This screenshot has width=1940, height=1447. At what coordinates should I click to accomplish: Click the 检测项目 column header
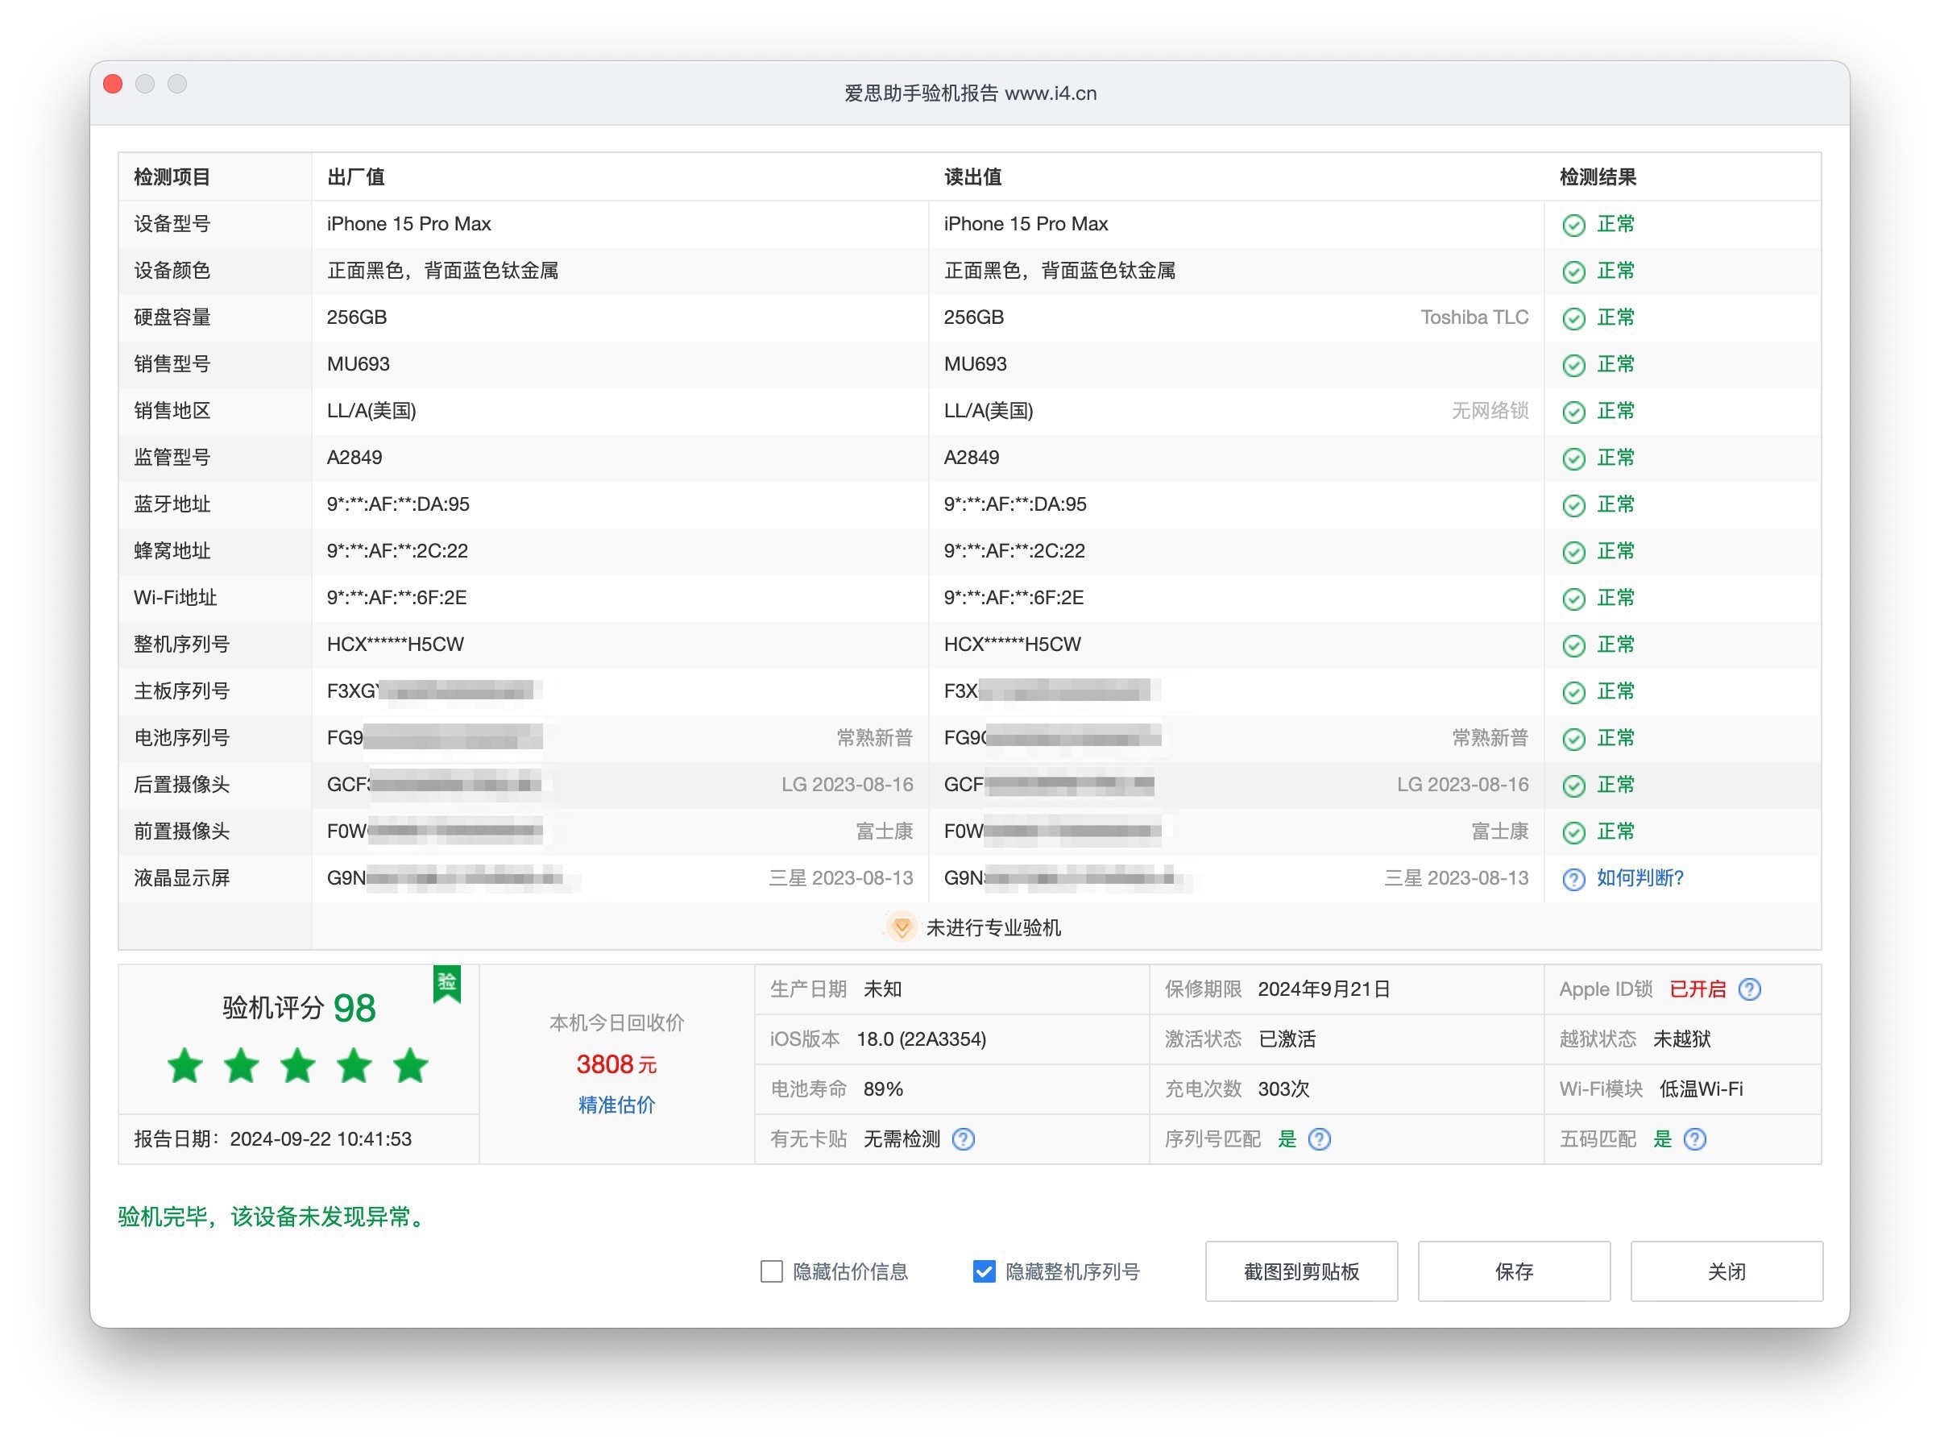point(172,177)
